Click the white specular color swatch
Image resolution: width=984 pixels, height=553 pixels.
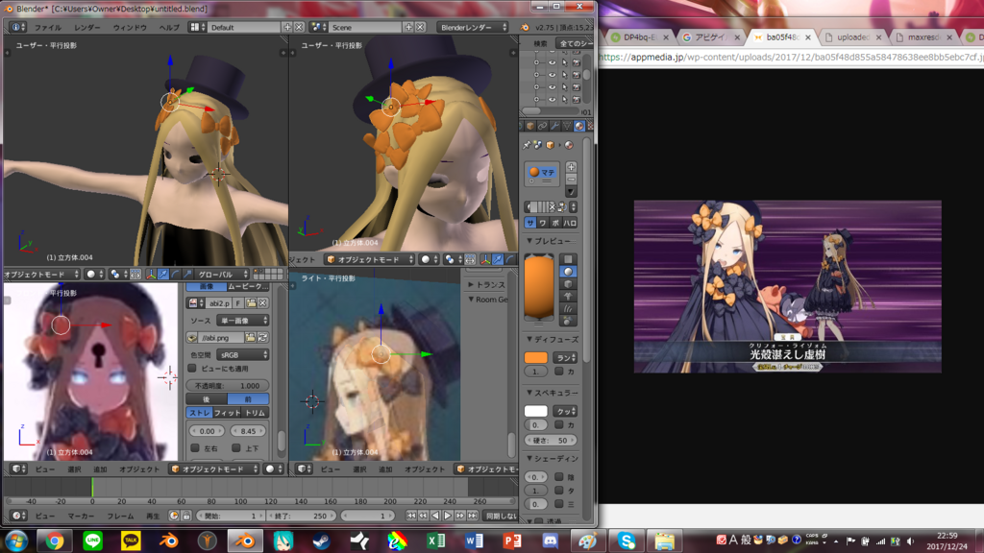(x=535, y=411)
